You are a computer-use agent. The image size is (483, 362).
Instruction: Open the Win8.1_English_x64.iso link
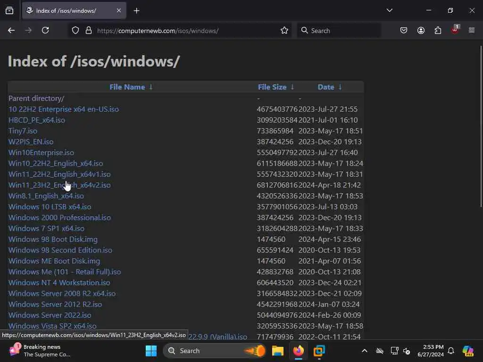pyautogui.click(x=46, y=196)
